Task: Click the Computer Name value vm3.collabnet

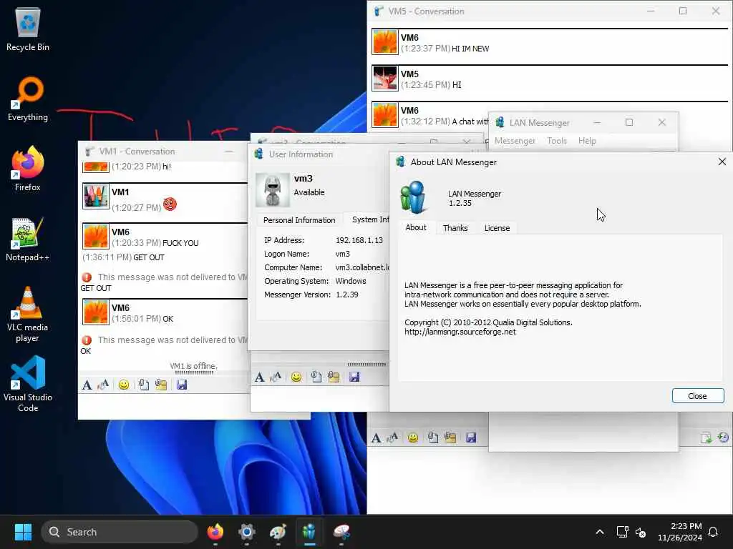Action: coord(362,267)
